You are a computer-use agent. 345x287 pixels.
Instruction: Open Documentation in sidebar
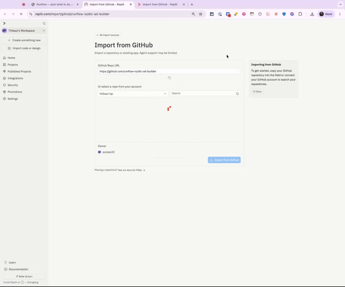click(18, 269)
